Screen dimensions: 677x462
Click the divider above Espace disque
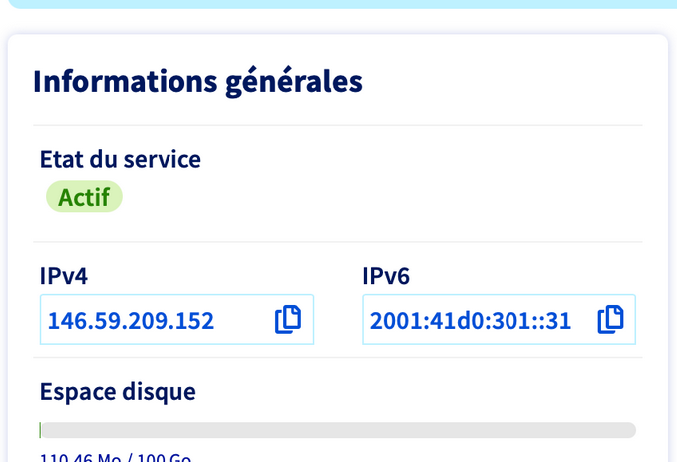pyautogui.click(x=338, y=357)
